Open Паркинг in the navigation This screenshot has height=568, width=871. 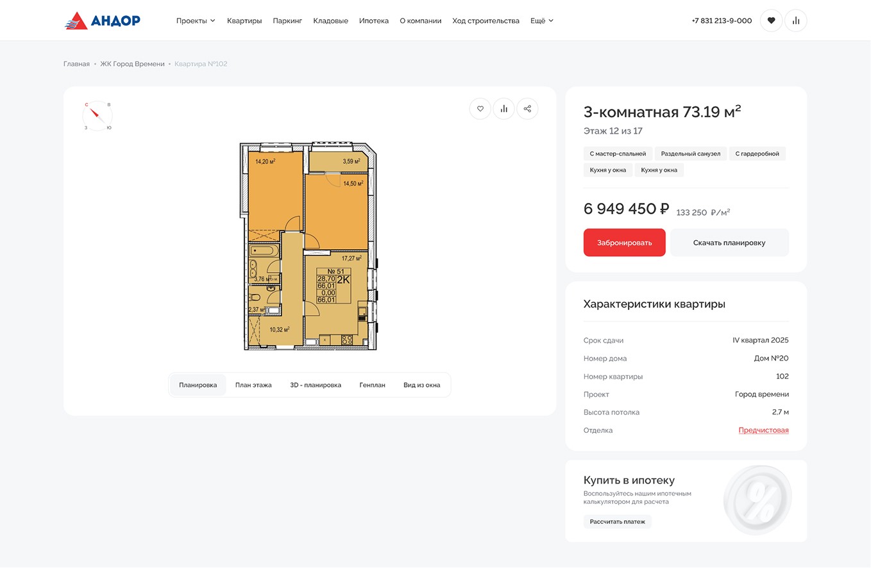(x=287, y=20)
